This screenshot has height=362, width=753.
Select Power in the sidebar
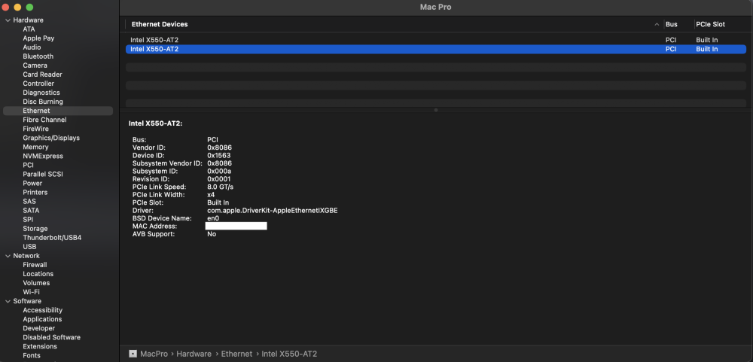click(32, 184)
